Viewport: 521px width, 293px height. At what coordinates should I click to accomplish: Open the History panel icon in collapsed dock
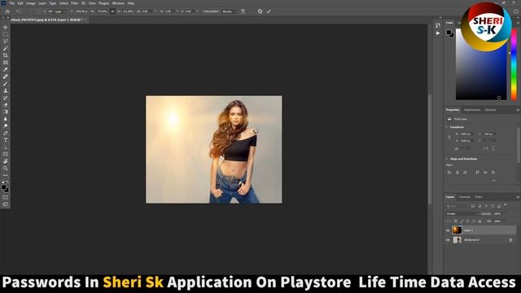[x=438, y=25]
